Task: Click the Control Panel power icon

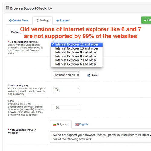Action: click(x=10, y=21)
